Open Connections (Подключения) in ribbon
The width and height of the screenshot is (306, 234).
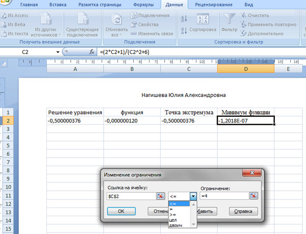150,15
